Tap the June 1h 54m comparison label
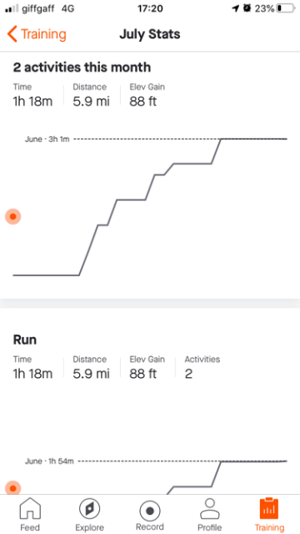This screenshot has width=300, height=534. tap(49, 461)
